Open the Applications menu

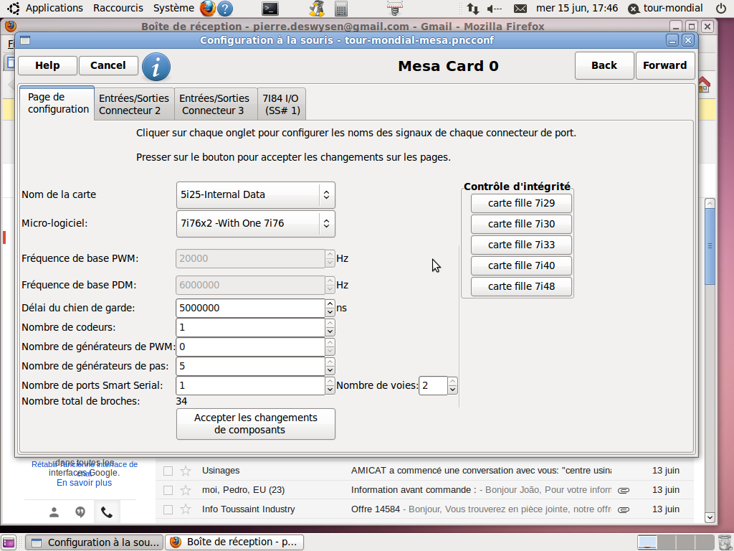pos(54,8)
